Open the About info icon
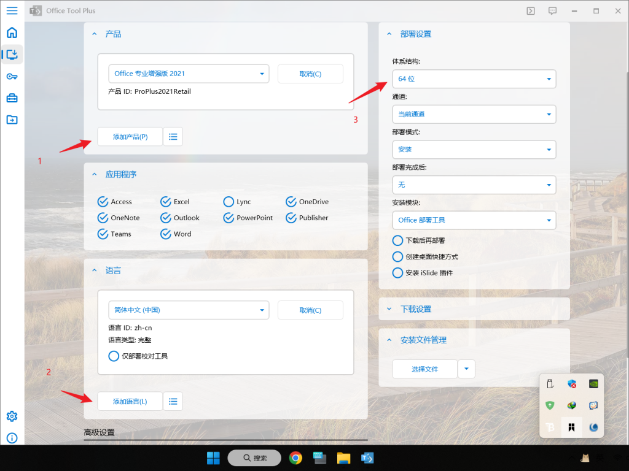Viewport: 629px width, 471px height. [12, 438]
